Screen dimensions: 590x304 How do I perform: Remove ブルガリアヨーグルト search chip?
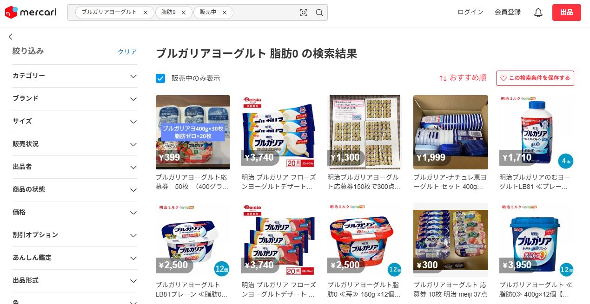tap(146, 13)
